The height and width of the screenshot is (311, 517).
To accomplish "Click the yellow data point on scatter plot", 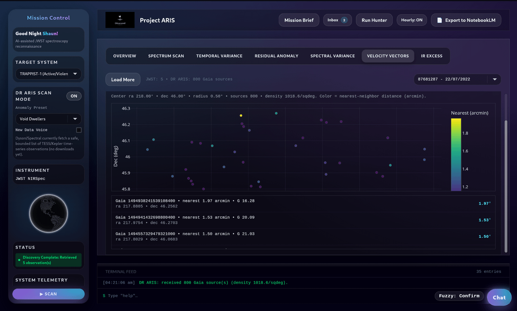I will tap(241, 115).
